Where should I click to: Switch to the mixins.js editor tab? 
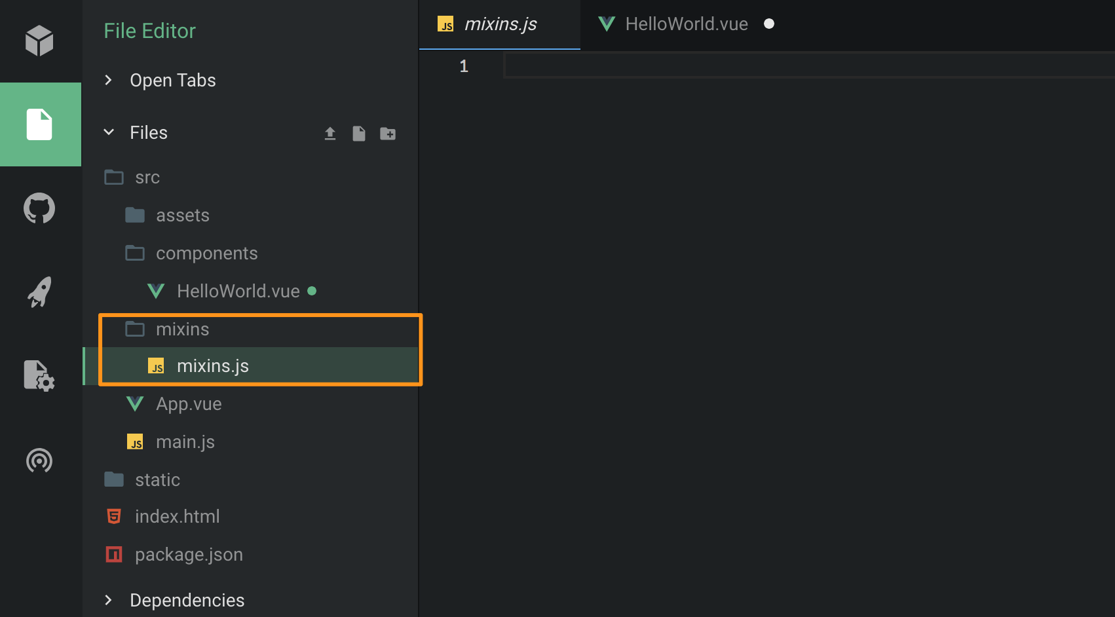pos(499,24)
